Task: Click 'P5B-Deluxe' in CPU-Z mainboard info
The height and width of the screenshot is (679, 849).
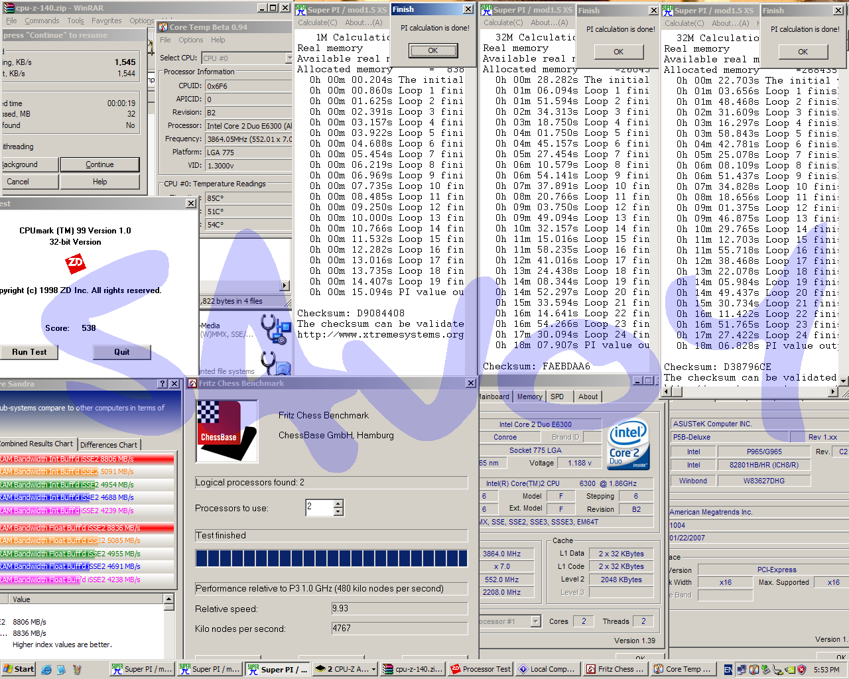Action: pos(730,437)
